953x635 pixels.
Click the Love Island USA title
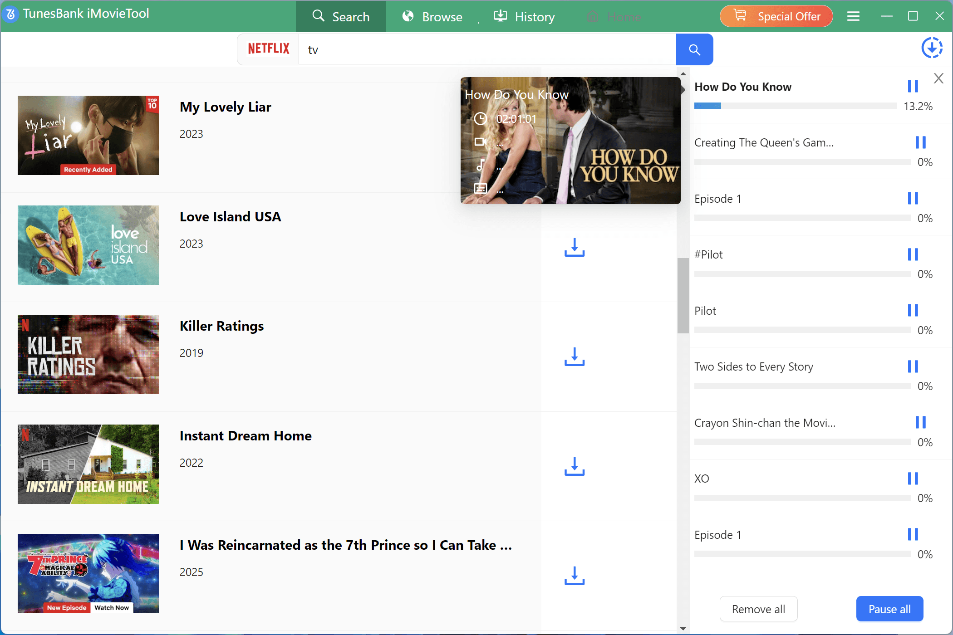click(230, 216)
